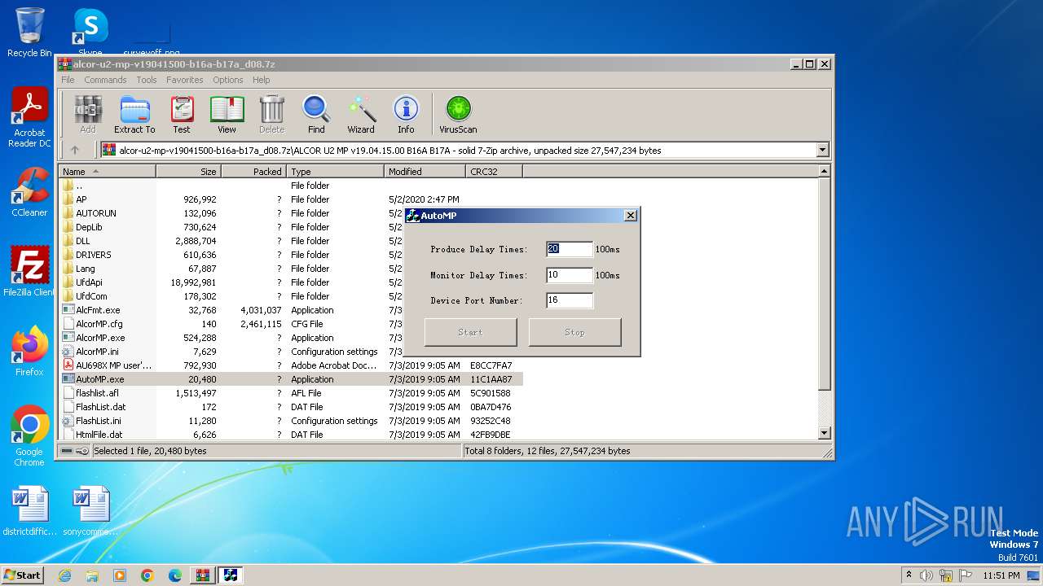Open Chrome taskbar icon

point(147,575)
